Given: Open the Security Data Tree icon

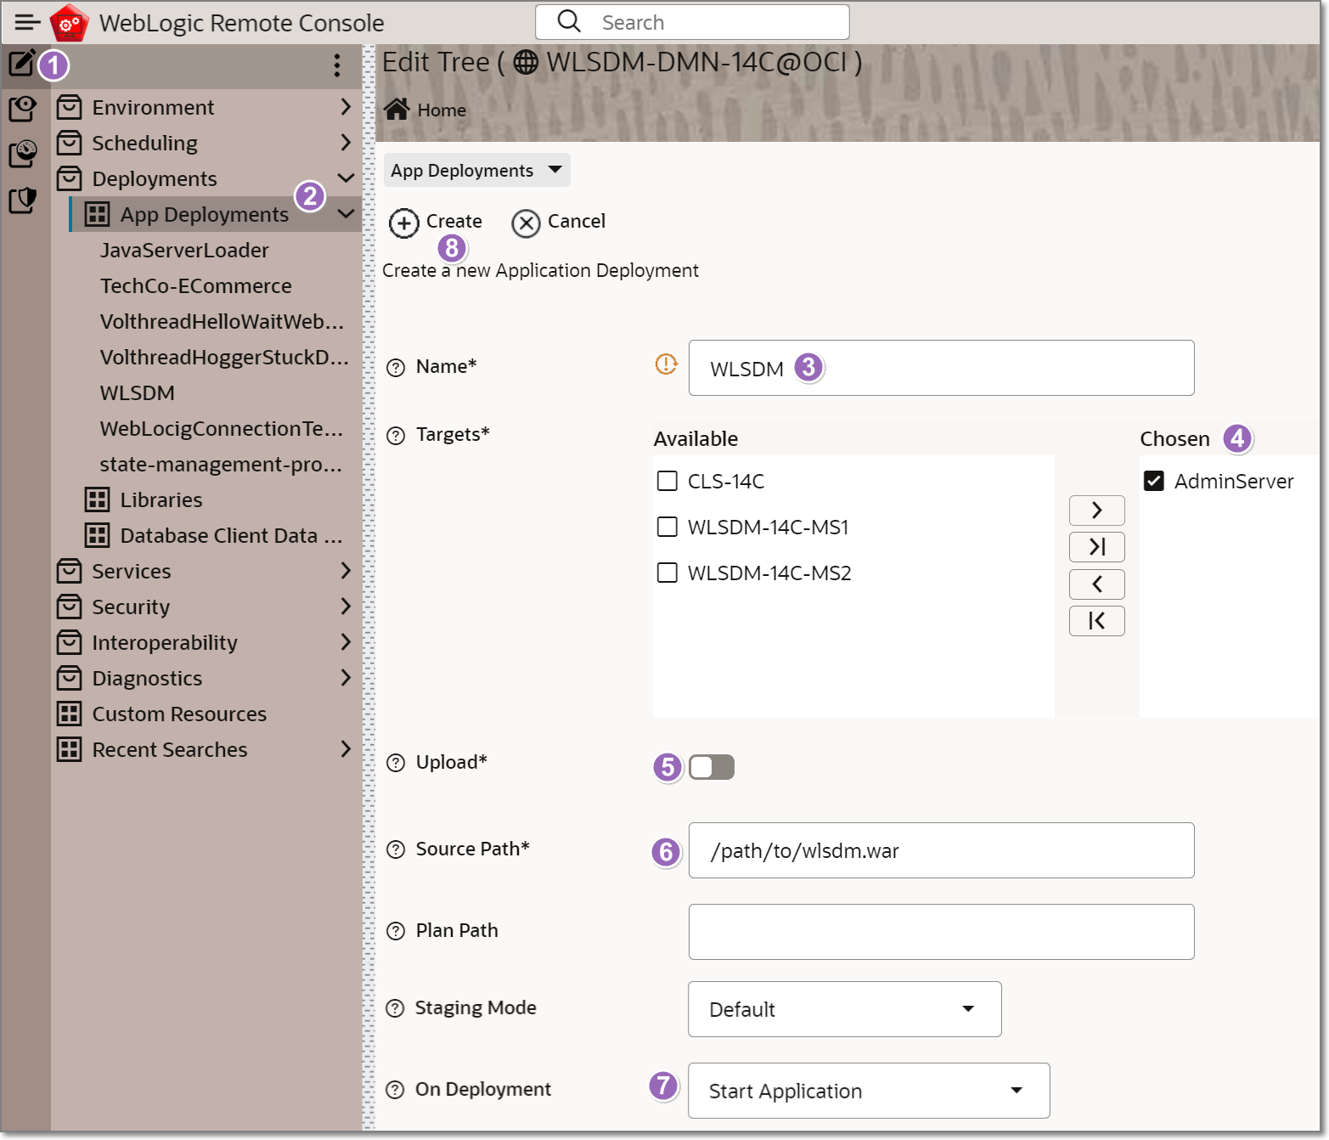Looking at the screenshot, I should pos(22,200).
